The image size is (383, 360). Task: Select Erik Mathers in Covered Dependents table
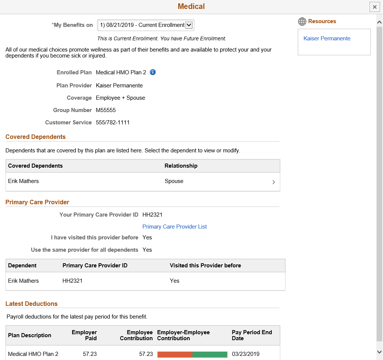24,181
